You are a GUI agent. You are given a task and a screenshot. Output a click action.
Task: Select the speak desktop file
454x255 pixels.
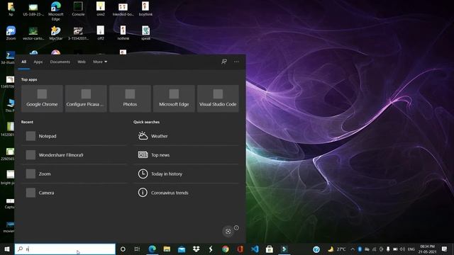tap(145, 33)
